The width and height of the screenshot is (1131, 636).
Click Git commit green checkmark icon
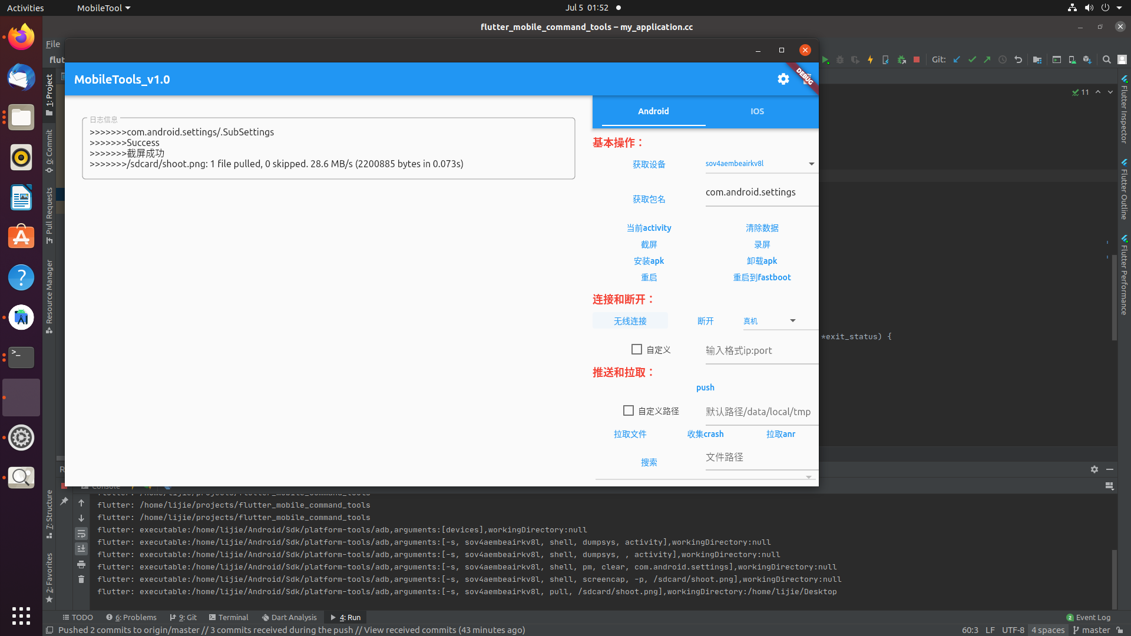click(x=972, y=59)
